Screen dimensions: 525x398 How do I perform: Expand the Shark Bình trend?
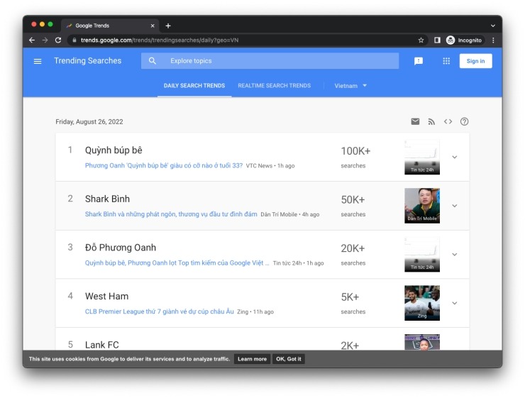click(x=454, y=206)
